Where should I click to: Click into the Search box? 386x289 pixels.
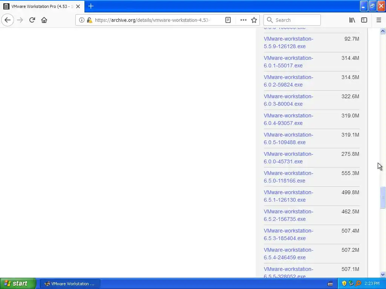coord(292,20)
